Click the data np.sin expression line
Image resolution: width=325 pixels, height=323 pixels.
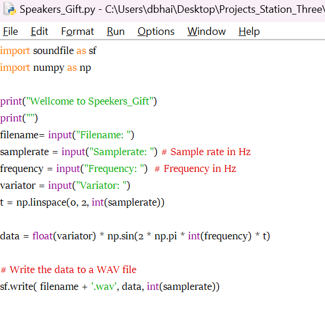pyautogui.click(x=135, y=236)
